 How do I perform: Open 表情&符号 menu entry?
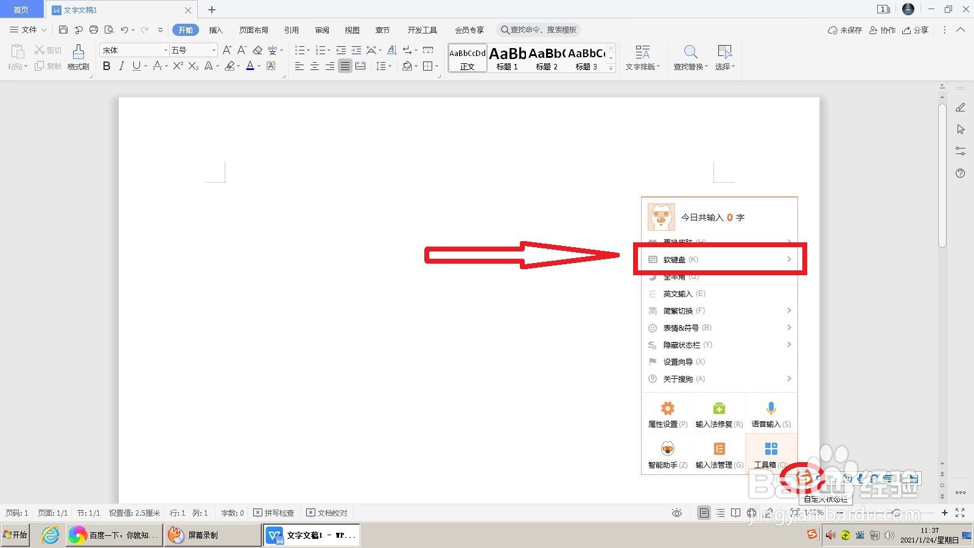(x=720, y=328)
